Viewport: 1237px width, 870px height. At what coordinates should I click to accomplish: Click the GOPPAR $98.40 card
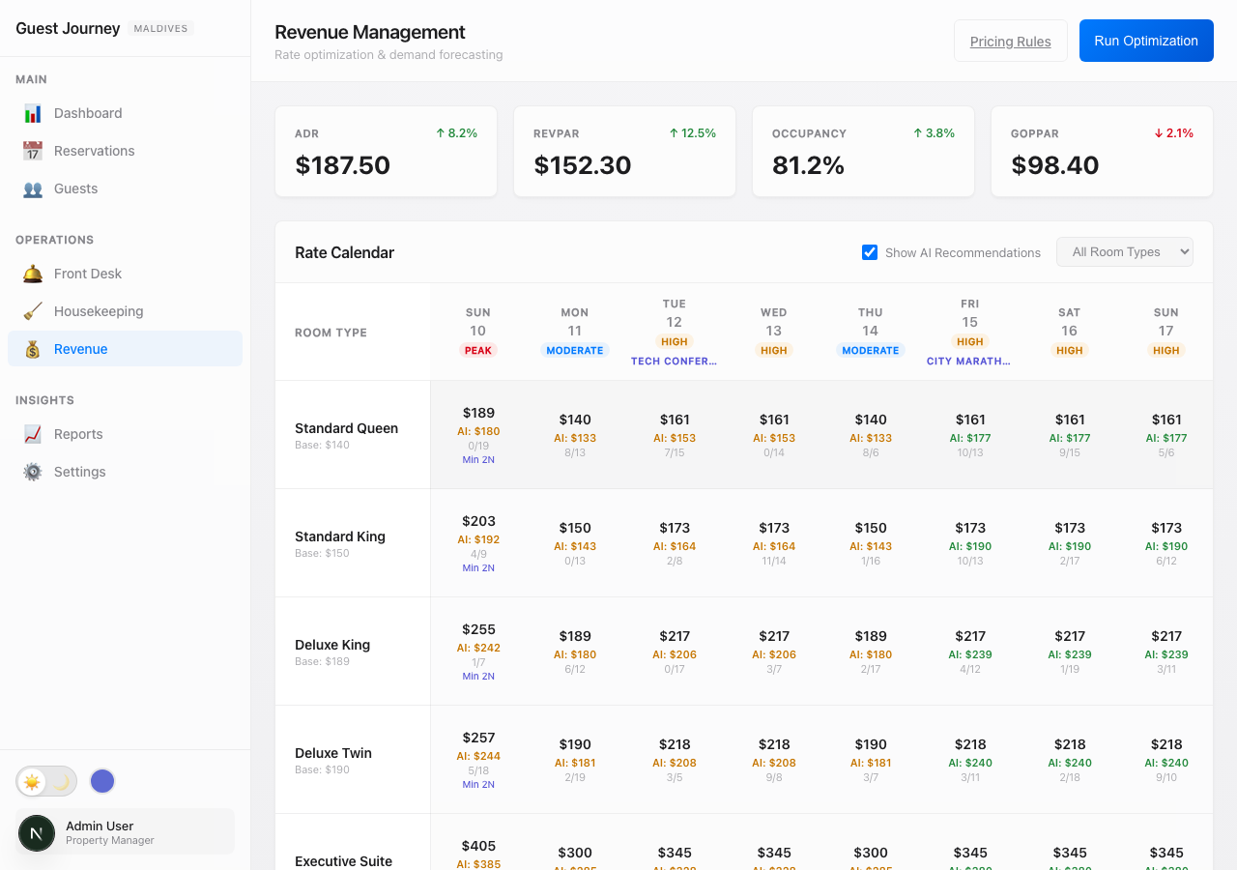[x=1102, y=152]
